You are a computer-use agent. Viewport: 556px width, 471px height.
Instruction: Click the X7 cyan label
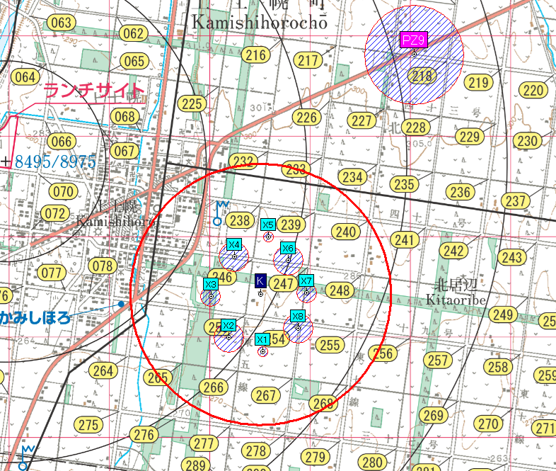coord(306,280)
